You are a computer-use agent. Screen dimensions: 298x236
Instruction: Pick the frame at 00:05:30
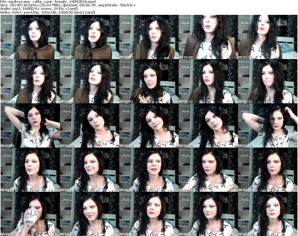(90, 214)
